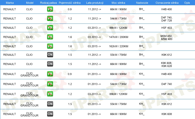Viewport: 195px width, 119px height.
Task: Click petrol fuel icon for Clio 0.9 H4B 400
Action: point(50,9)
